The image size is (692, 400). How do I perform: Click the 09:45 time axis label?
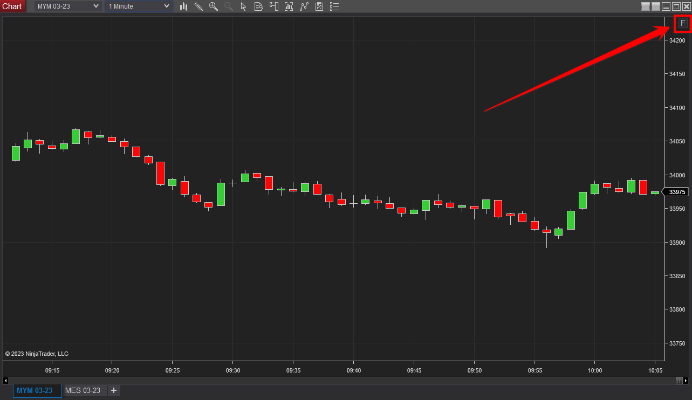tap(414, 371)
